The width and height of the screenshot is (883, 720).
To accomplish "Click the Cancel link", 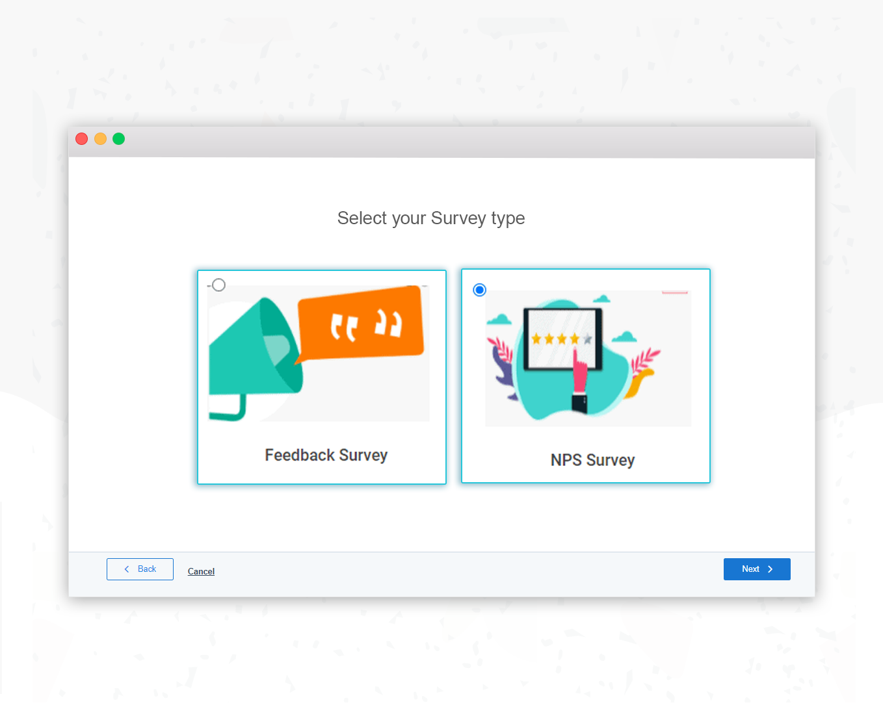I will [x=201, y=571].
